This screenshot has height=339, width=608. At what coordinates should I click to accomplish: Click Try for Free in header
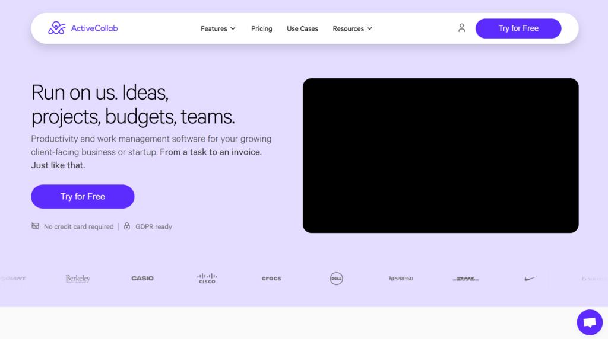pos(518,28)
